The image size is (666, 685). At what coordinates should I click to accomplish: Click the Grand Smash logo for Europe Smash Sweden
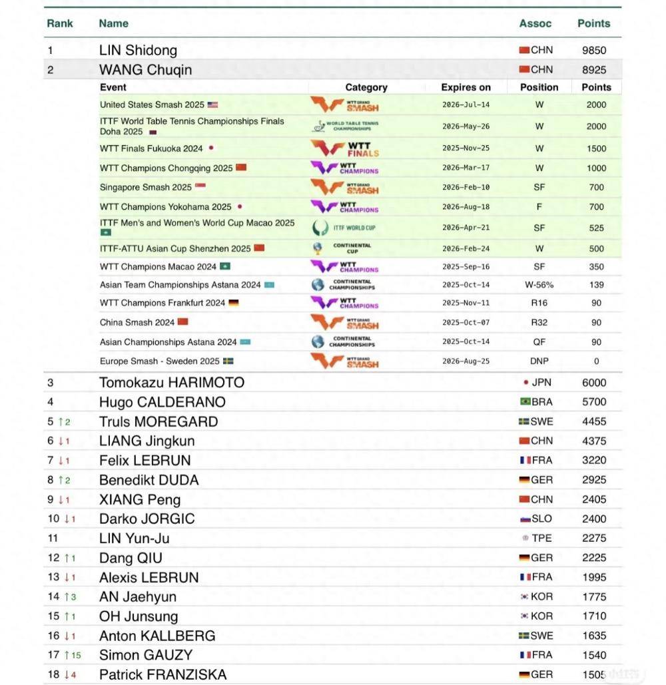tap(344, 361)
